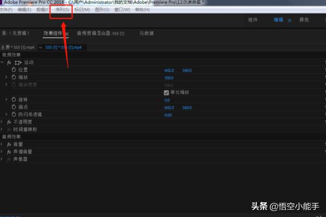The width and height of the screenshot is (326, 217).
Task: Toggle the 不透明度 fx icon
Action: click(9, 122)
